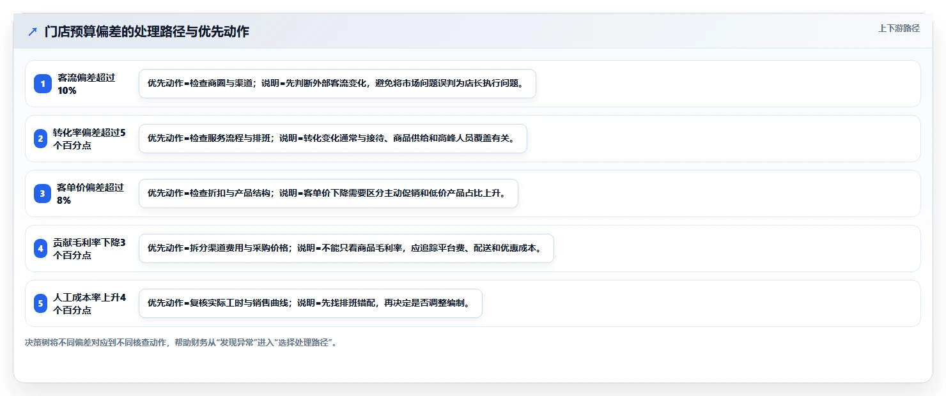This screenshot has height=396, width=946.
Task: Open the 检查服务流程与排班 action box
Action: (x=333, y=139)
